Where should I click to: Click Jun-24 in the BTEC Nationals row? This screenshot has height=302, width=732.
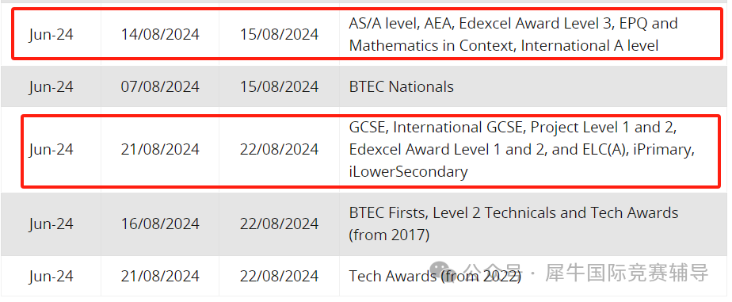tap(51, 87)
